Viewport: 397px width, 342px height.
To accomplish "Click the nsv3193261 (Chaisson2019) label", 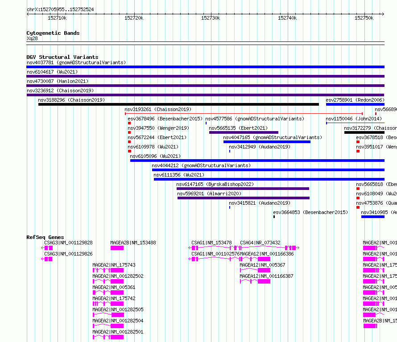I will pos(158,109).
